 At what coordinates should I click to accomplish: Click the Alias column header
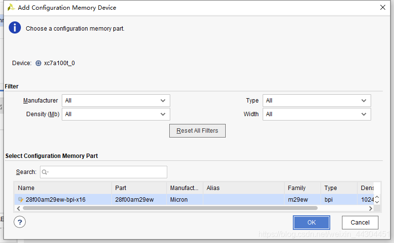click(244, 188)
